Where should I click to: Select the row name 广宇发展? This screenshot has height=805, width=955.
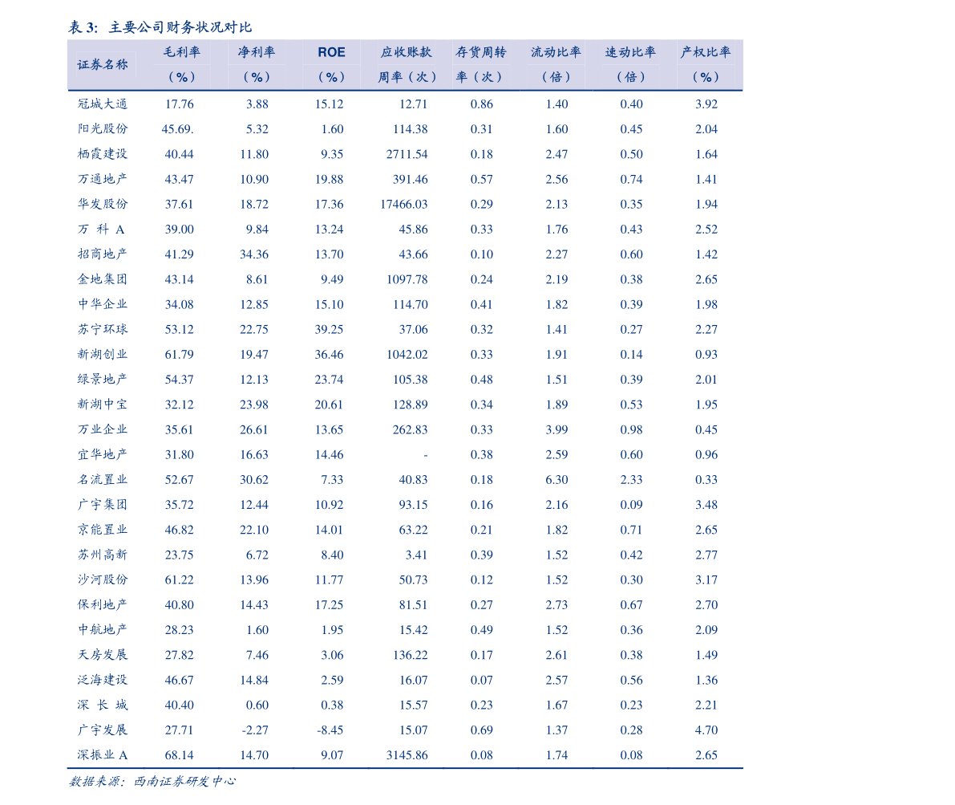click(x=103, y=730)
